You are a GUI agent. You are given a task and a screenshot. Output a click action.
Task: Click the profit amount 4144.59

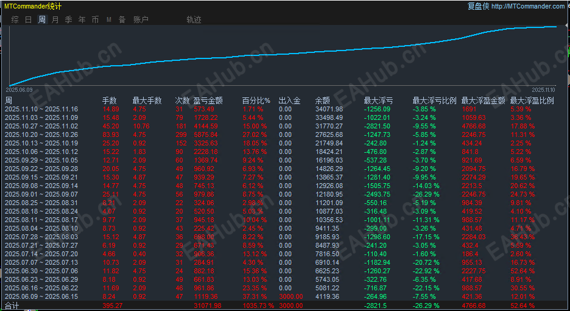206,126
